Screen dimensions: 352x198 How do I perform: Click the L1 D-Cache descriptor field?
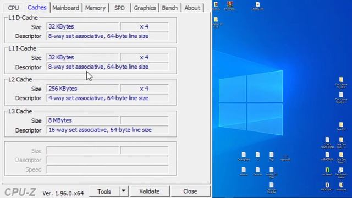point(107,36)
